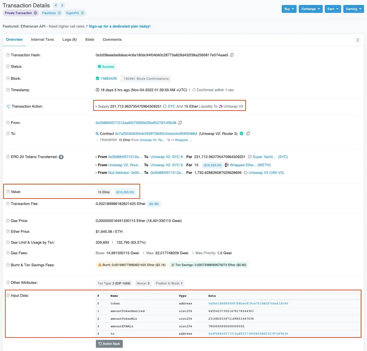The height and width of the screenshot is (351, 367).
Task: Click help icon beside Transaction Fee
Action: tap(8, 204)
